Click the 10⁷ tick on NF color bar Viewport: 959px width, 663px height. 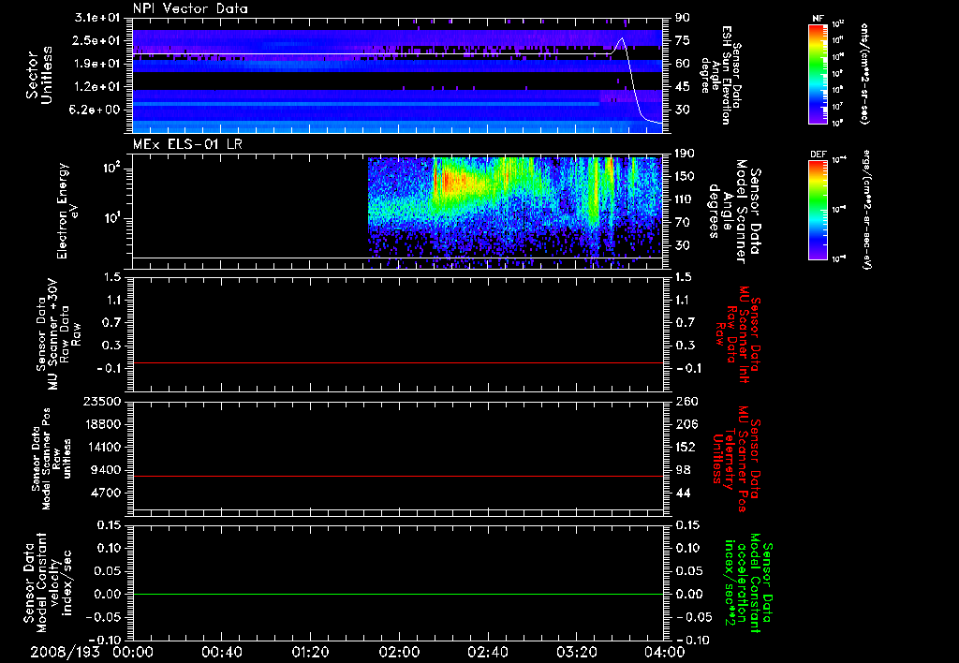pos(837,107)
